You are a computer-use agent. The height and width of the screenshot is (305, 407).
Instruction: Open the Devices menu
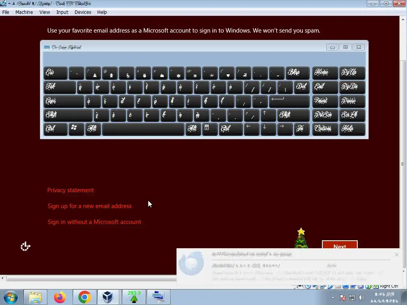coord(83,12)
